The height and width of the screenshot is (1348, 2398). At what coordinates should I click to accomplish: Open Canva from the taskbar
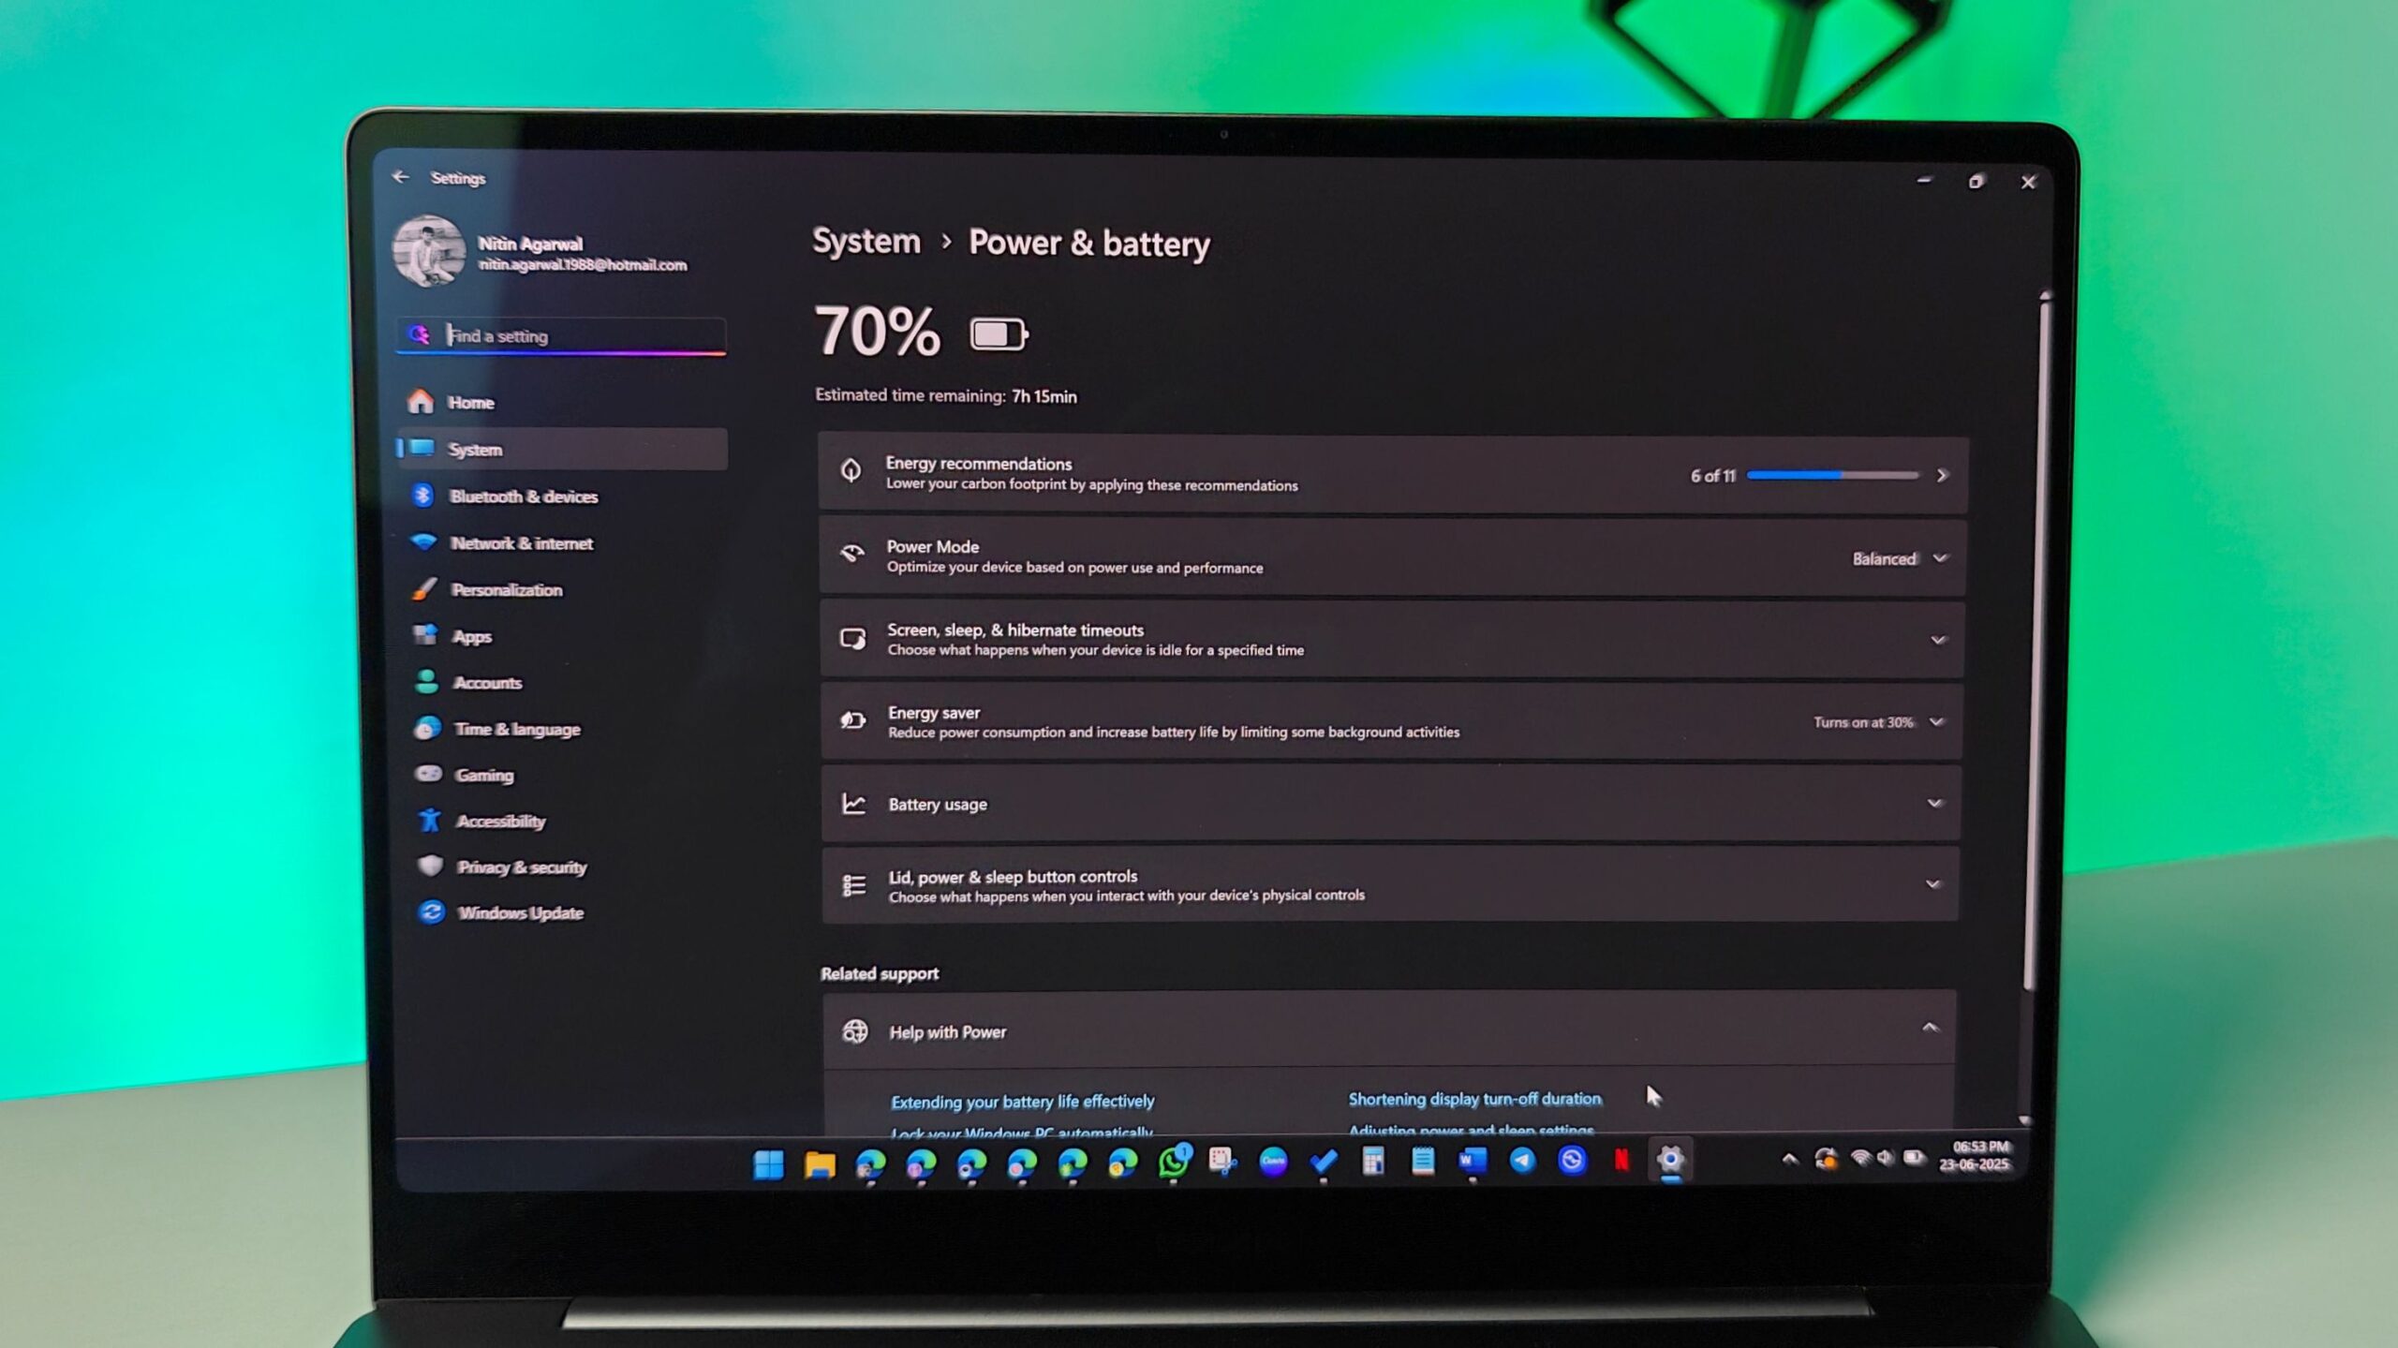pos(1273,1162)
